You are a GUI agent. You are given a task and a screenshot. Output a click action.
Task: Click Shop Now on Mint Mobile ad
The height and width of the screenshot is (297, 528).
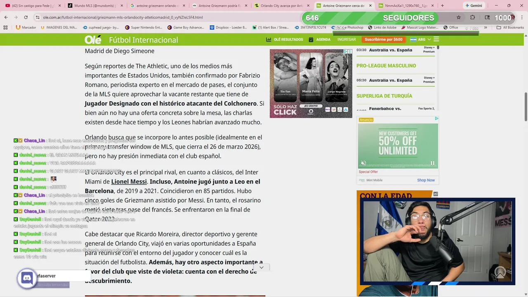tap(426, 180)
